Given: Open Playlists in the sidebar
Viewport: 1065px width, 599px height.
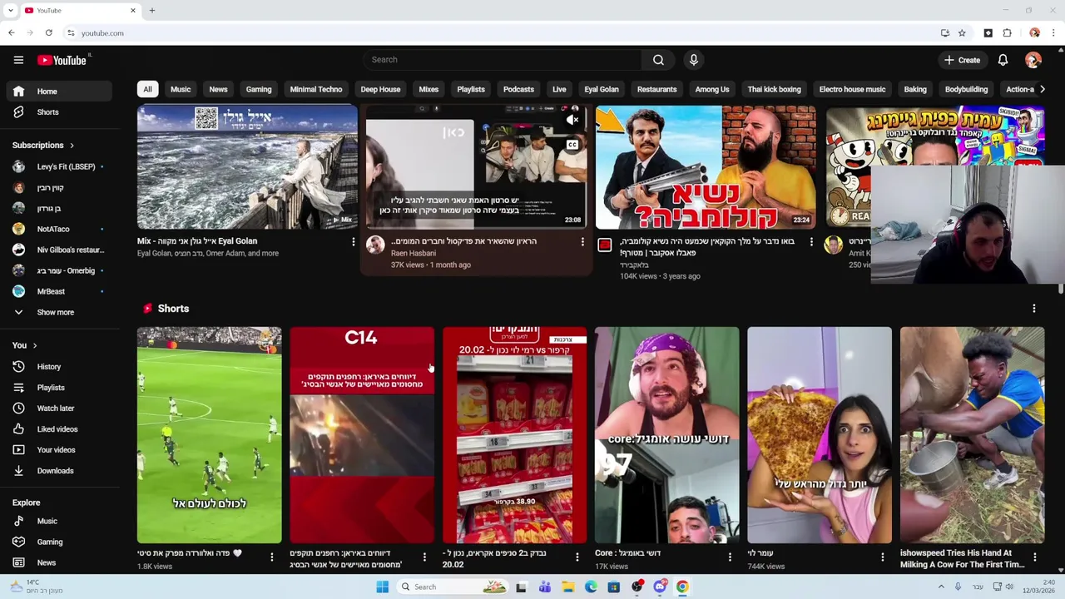Looking at the screenshot, I should tap(58, 388).
